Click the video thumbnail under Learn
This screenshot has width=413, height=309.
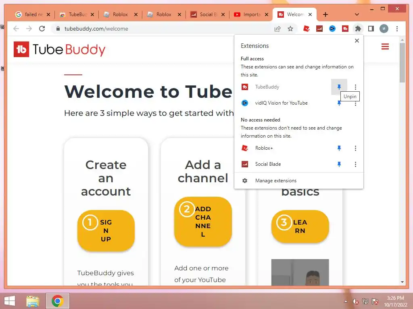pos(300,272)
